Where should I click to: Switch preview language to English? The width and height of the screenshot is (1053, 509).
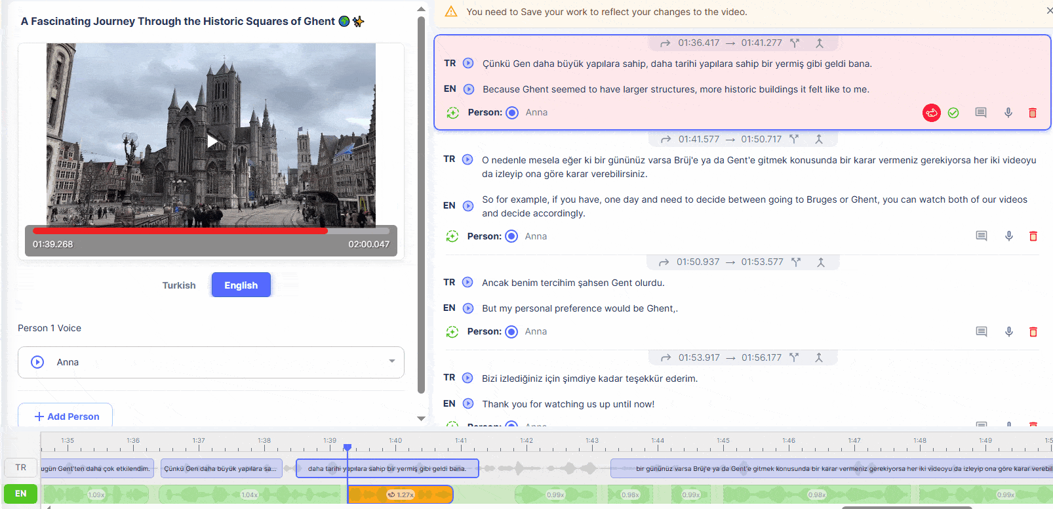pos(241,285)
